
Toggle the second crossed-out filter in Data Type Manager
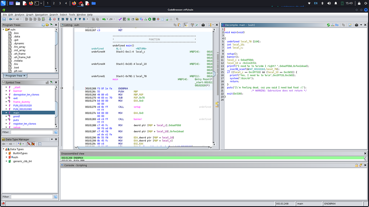click(x=33, y=144)
